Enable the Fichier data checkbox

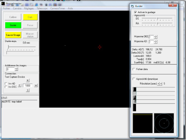click(134, 69)
